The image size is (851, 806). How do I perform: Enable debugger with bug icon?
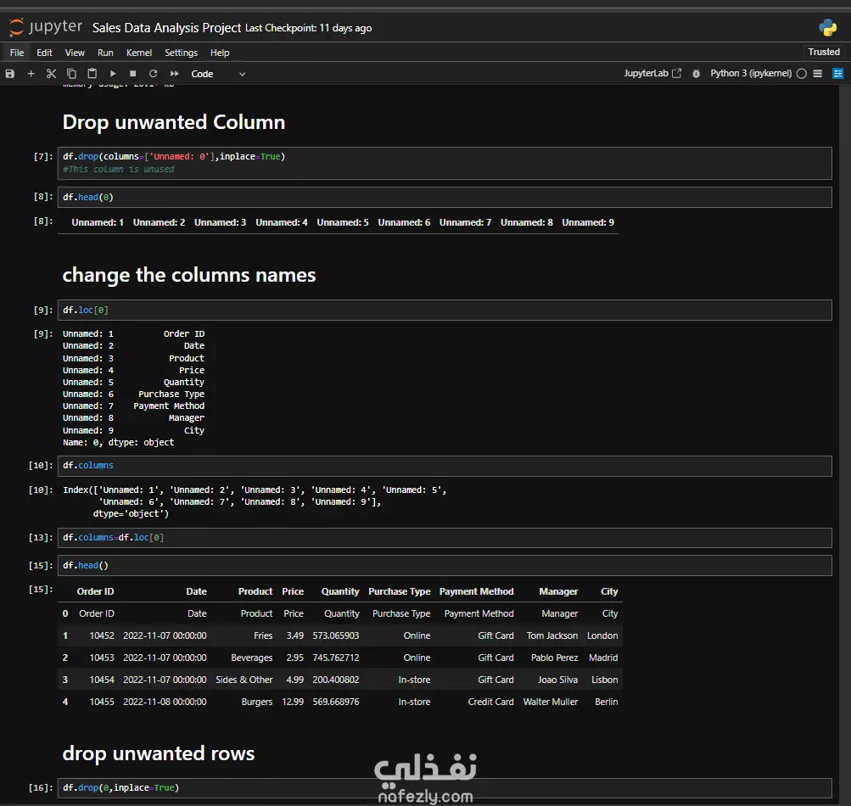pyautogui.click(x=697, y=73)
